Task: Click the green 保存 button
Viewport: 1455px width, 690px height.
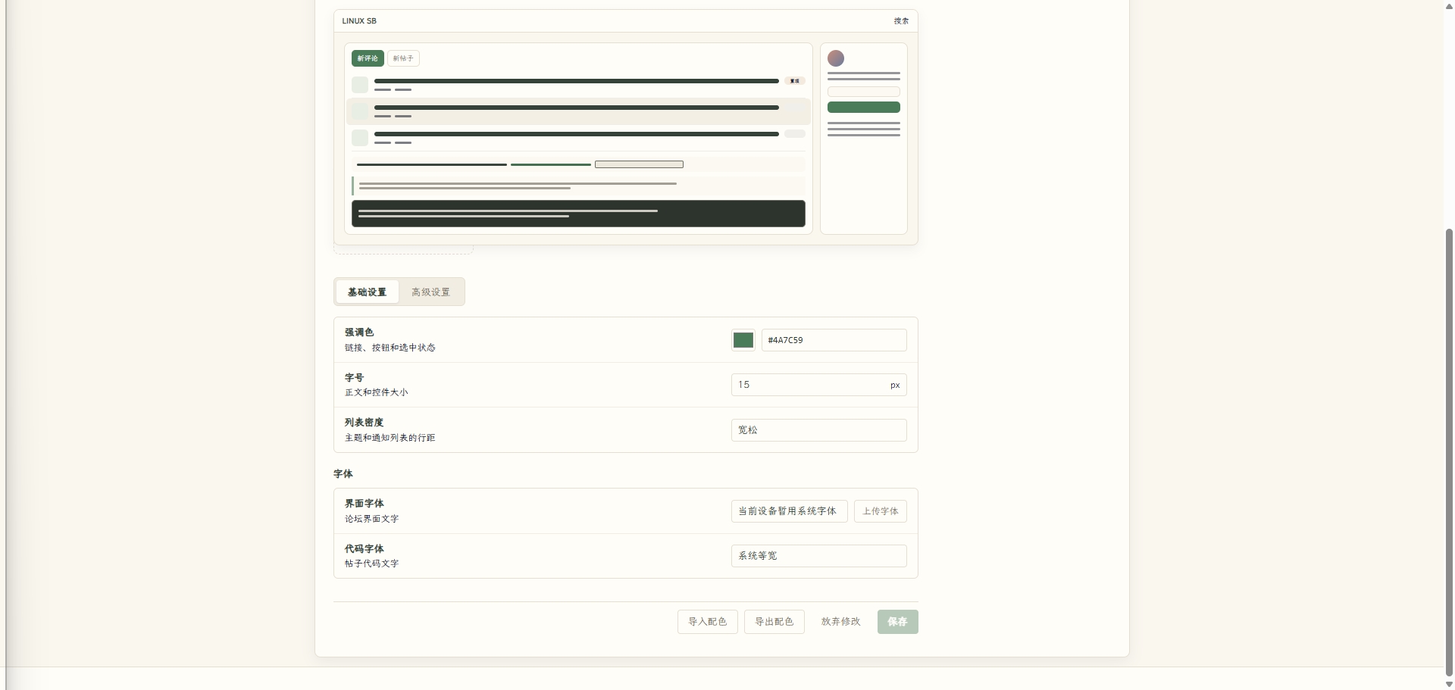Action: 898,622
